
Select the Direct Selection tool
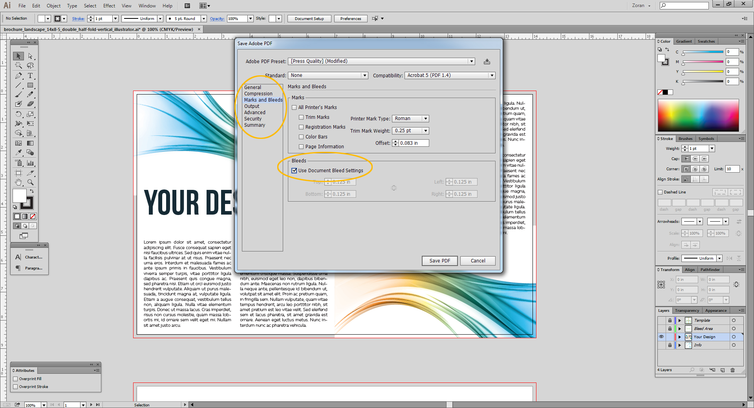tap(30, 56)
